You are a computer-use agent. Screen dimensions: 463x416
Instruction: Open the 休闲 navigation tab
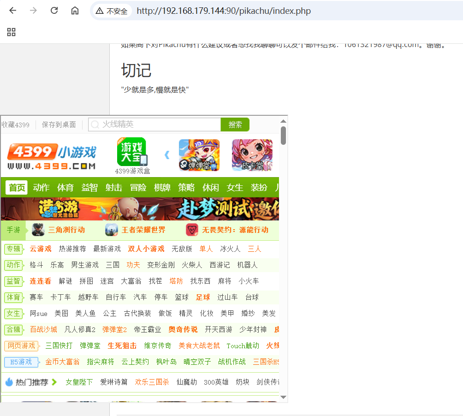point(211,188)
